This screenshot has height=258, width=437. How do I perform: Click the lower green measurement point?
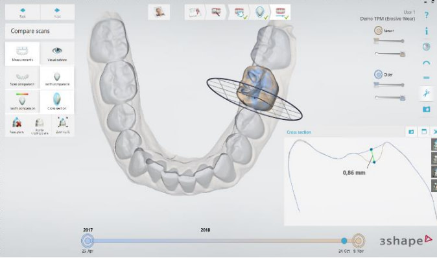click(374, 162)
